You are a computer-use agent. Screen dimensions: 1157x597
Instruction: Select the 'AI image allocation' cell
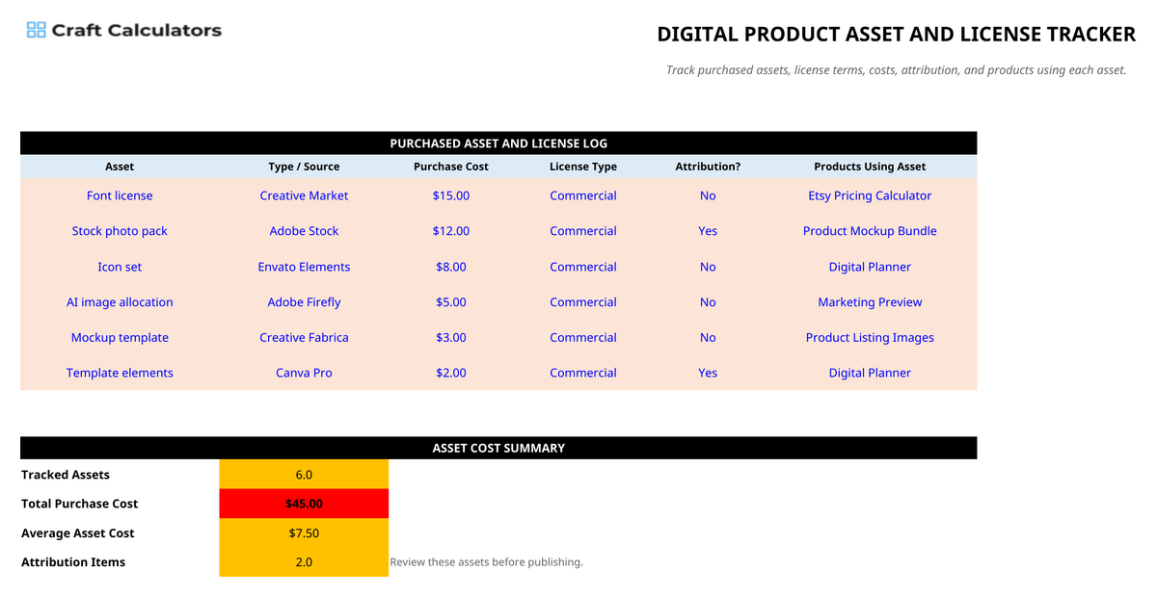pos(120,302)
